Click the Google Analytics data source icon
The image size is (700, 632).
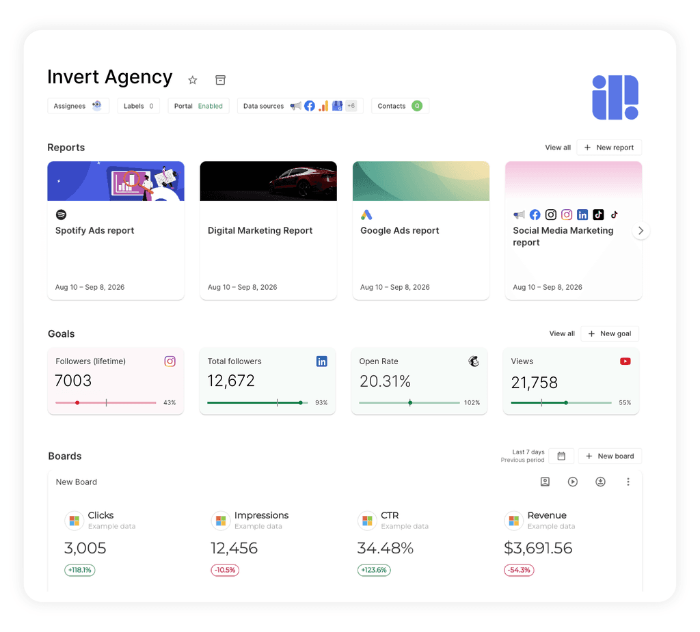tap(323, 106)
